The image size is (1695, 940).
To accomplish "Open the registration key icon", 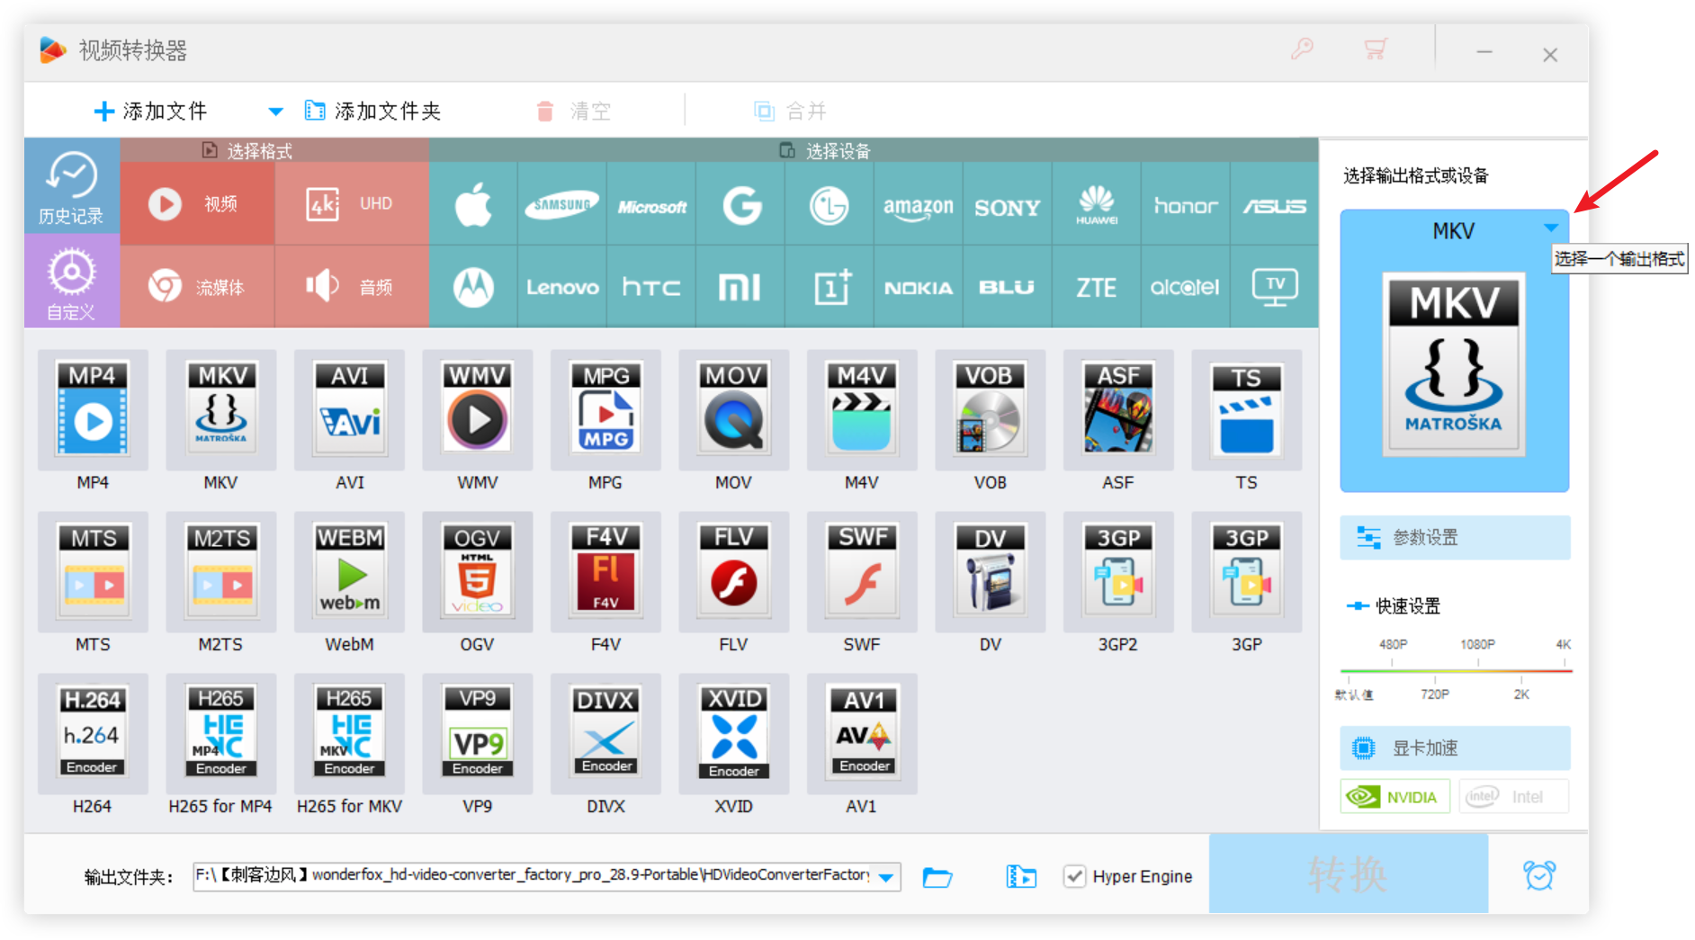I will 1302,49.
